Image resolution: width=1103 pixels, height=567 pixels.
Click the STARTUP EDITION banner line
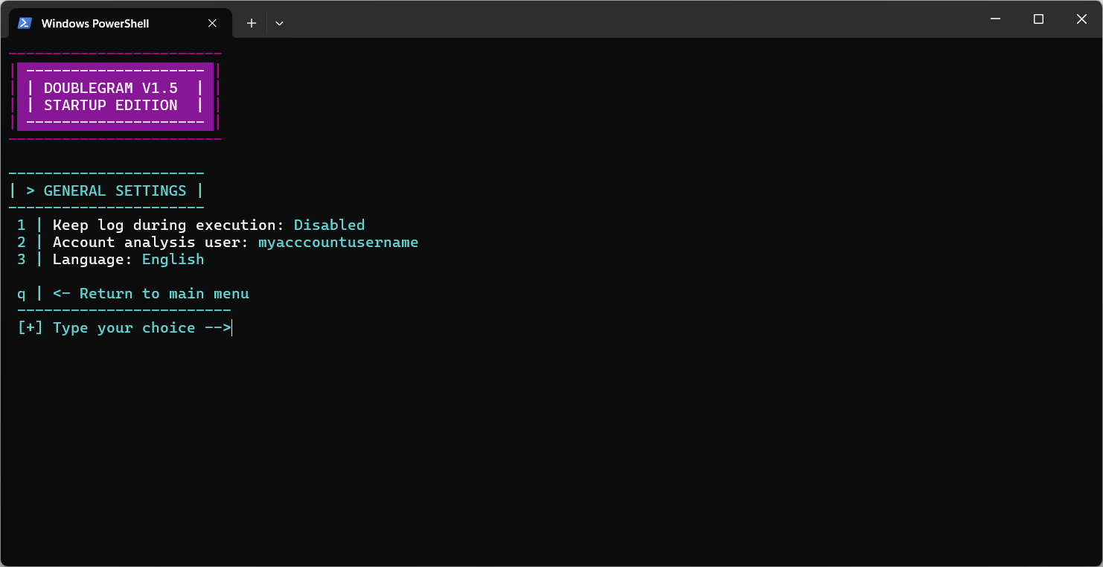tap(110, 106)
